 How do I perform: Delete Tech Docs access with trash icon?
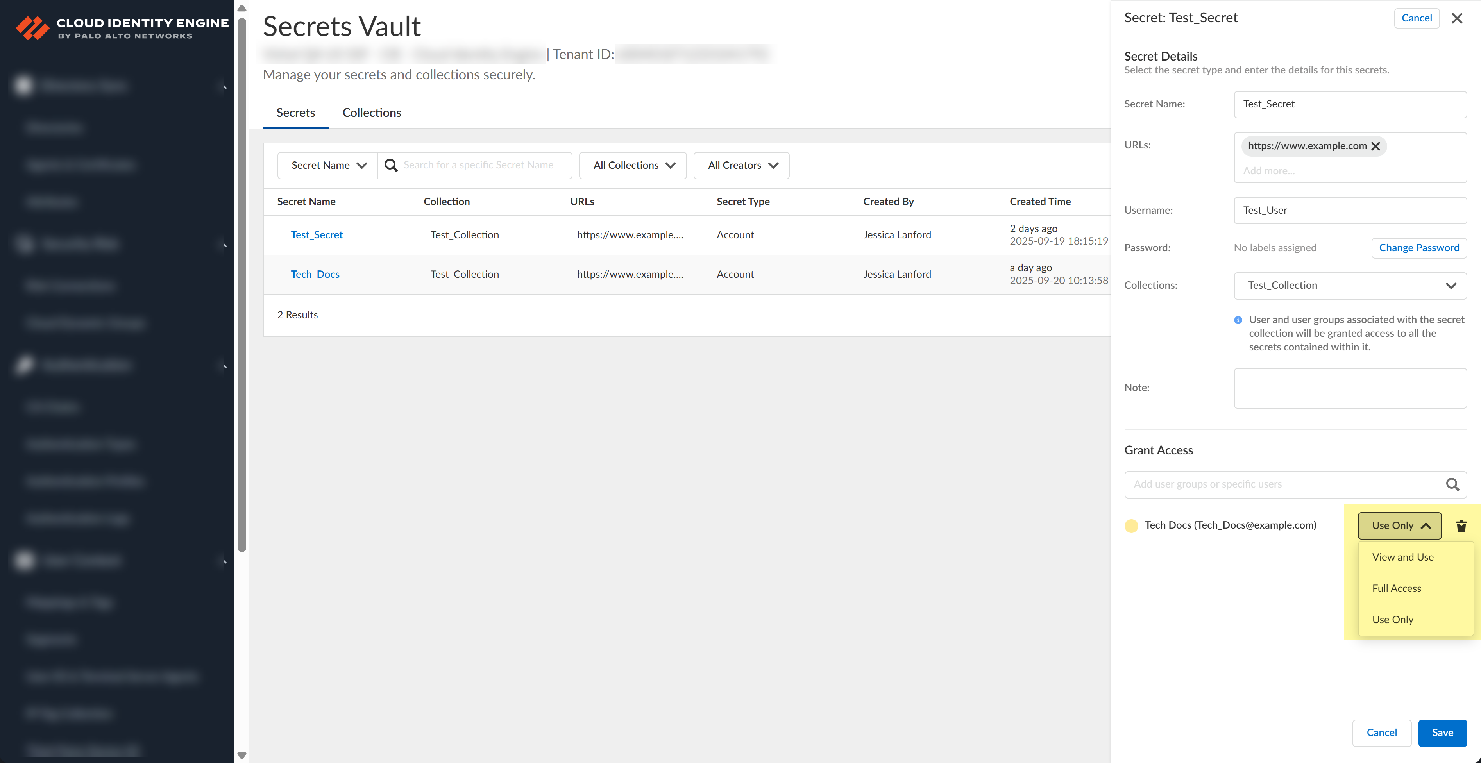[1461, 525]
